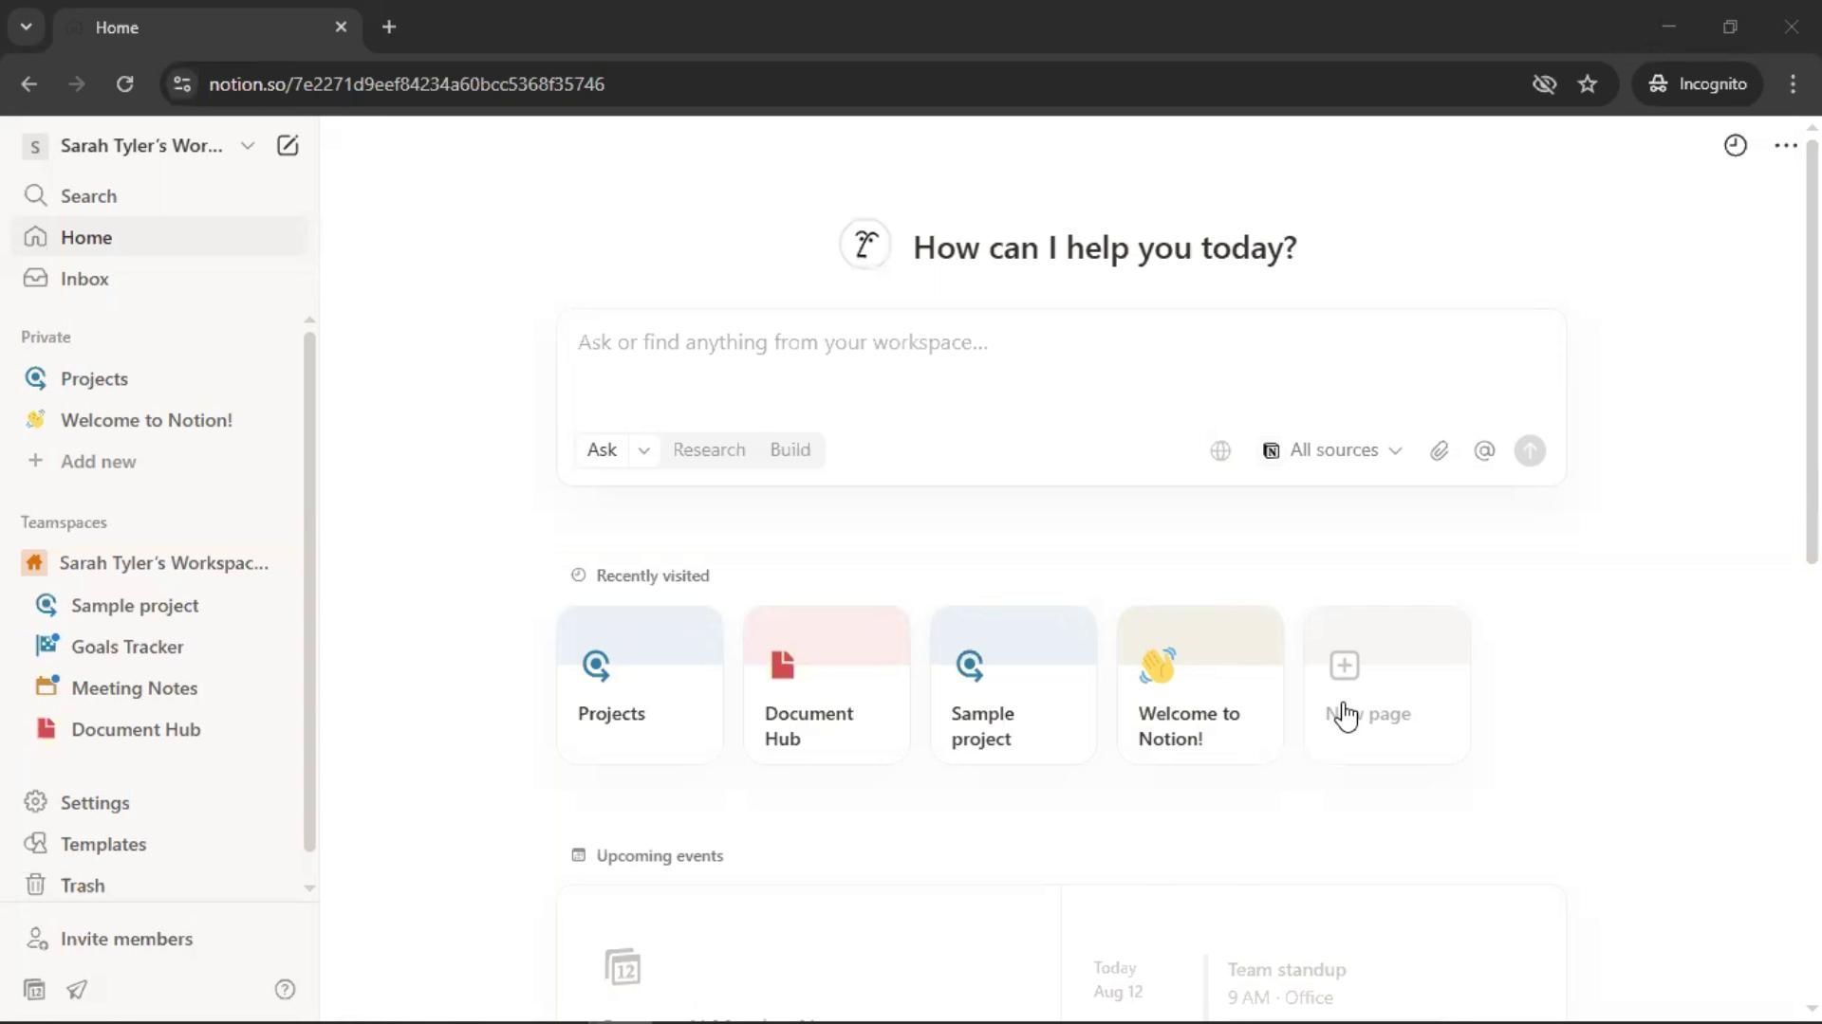This screenshot has height=1024, width=1822.
Task: Switch AI mode to Build
Action: tap(790, 449)
